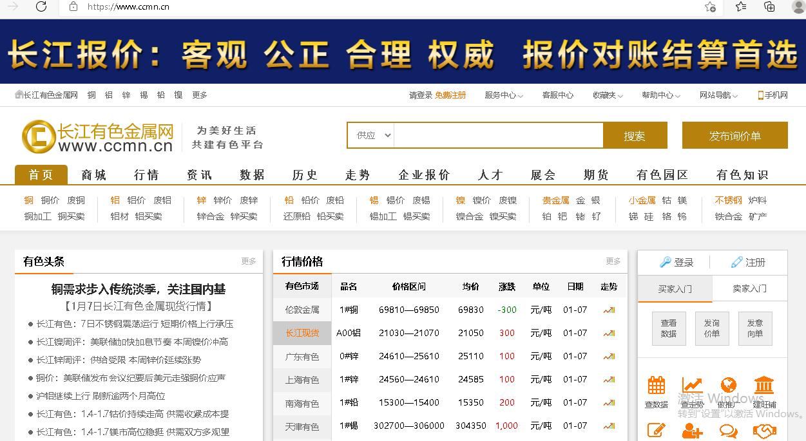
Task: Open trend chart icon for 1#锡 row
Action: (609, 426)
